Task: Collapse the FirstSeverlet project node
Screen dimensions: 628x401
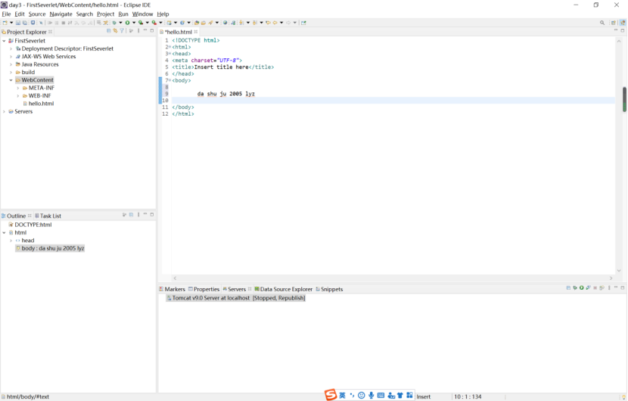Action: [4, 41]
